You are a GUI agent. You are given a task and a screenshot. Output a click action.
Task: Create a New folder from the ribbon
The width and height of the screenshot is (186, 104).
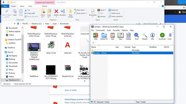pyautogui.click(x=71, y=14)
